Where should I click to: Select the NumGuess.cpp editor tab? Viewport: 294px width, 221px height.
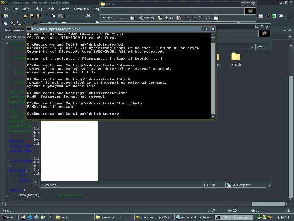(15, 30)
